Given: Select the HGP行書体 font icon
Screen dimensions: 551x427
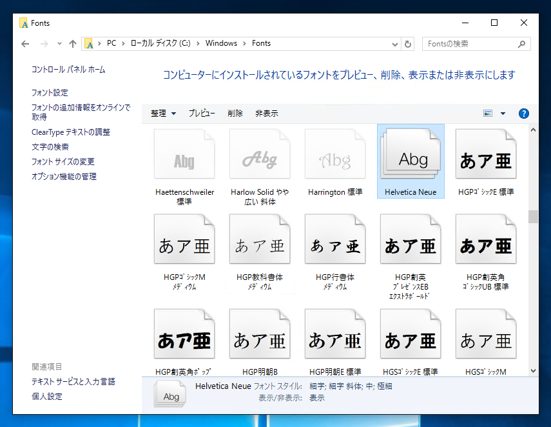Looking at the screenshot, I should click(x=335, y=239).
